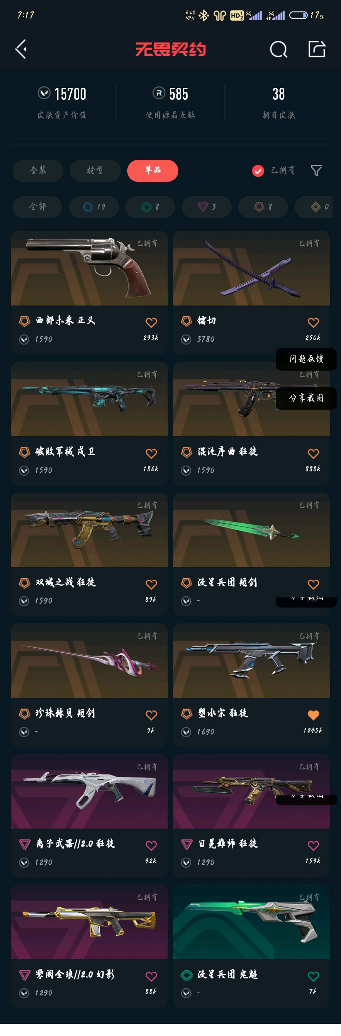
Task: Click the 问题反馈 feedback button
Action: click(306, 359)
